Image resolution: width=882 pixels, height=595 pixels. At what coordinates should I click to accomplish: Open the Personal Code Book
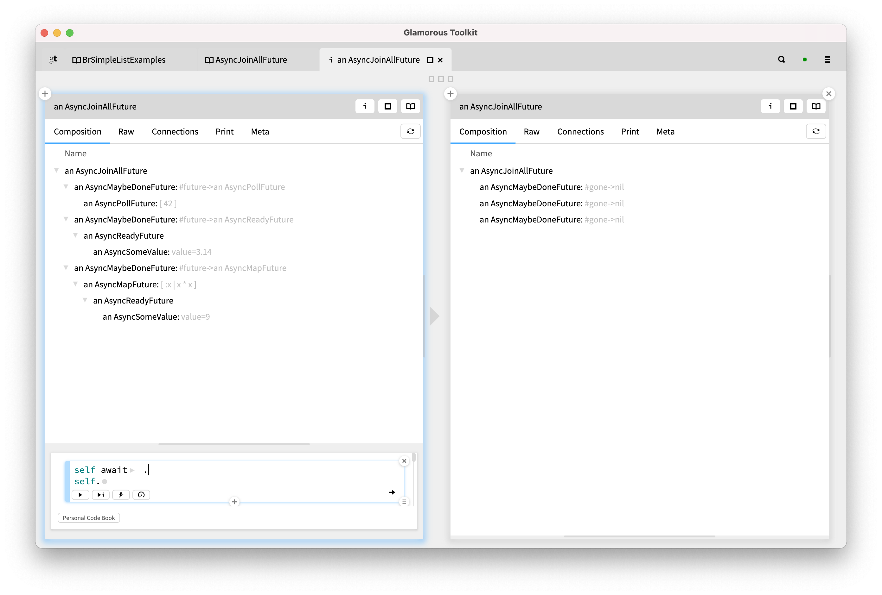coord(88,518)
